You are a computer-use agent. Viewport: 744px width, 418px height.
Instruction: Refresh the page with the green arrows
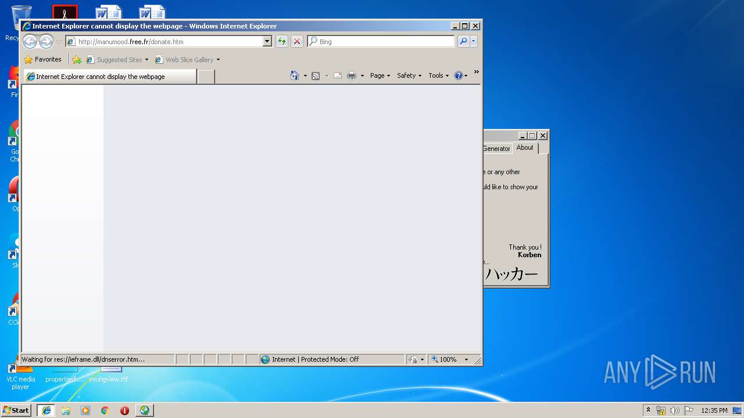click(282, 41)
